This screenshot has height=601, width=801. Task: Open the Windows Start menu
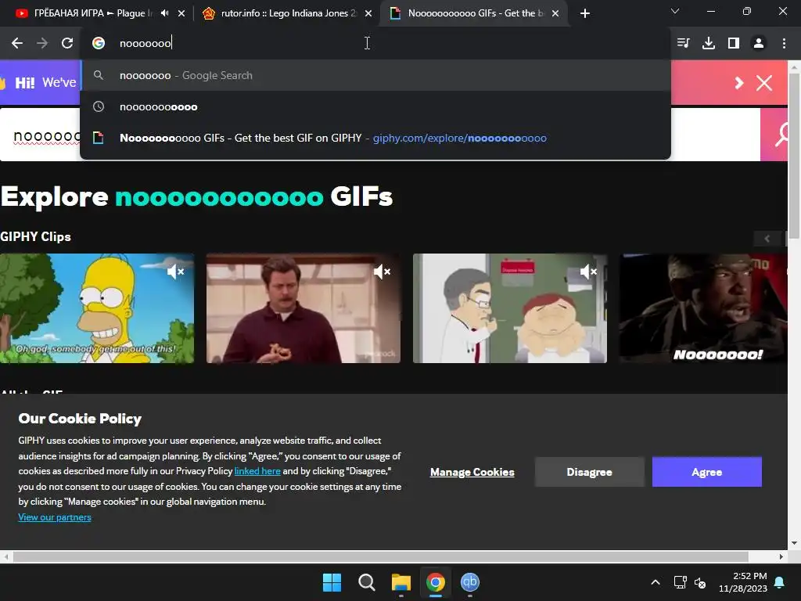point(332,582)
